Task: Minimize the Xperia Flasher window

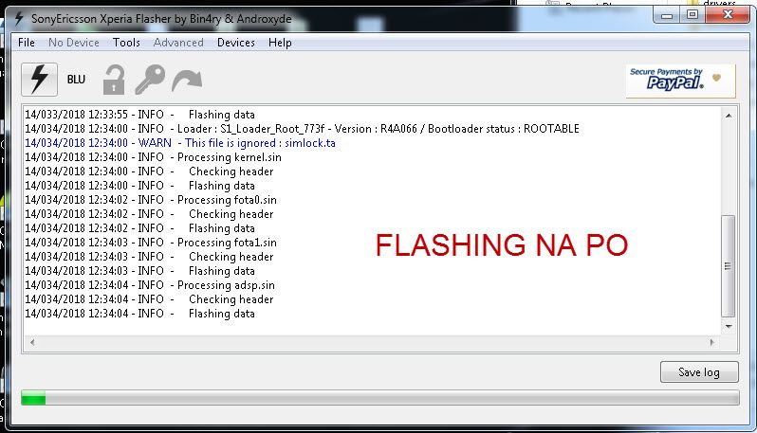Action: [x=667, y=15]
